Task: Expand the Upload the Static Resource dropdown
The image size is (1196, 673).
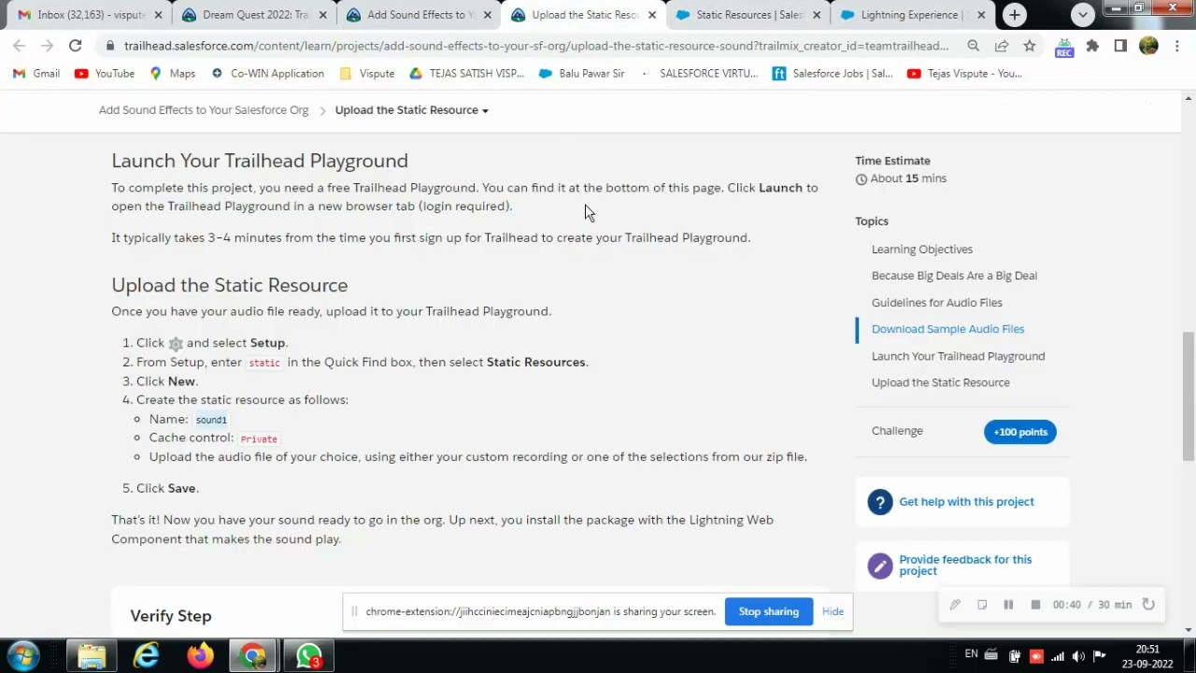Action: (411, 110)
